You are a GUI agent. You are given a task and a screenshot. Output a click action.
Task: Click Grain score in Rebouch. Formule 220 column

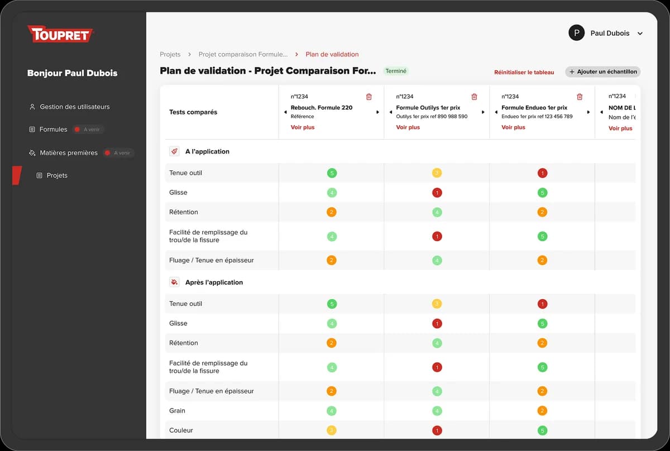(x=332, y=411)
